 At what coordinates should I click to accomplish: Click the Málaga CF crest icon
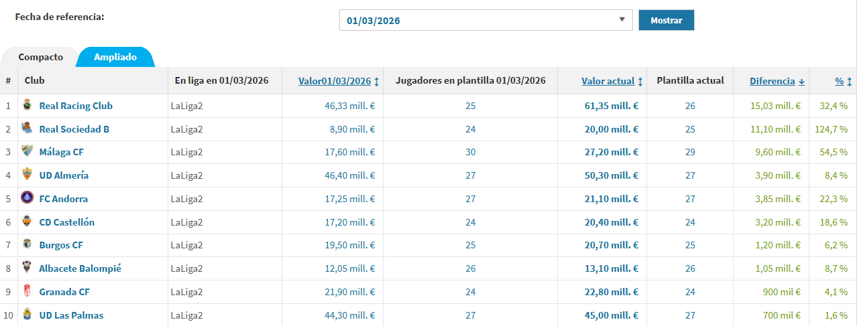click(27, 151)
